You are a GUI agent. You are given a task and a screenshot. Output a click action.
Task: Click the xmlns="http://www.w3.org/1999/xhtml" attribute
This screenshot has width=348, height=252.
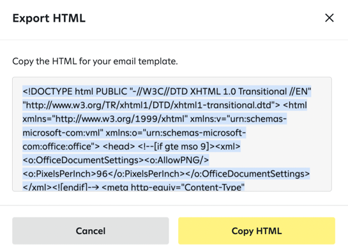point(105,119)
